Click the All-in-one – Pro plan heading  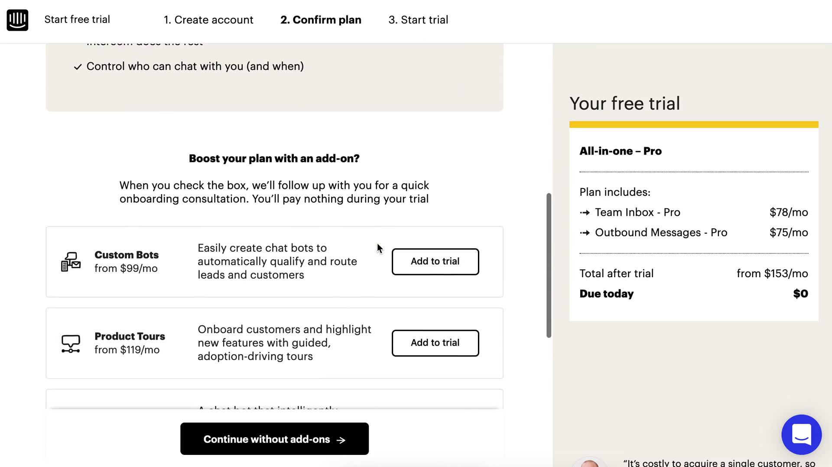click(x=621, y=151)
